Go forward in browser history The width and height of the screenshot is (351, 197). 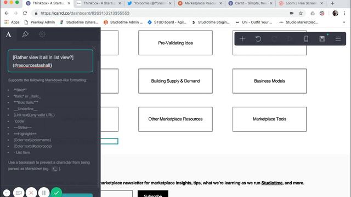16,13
